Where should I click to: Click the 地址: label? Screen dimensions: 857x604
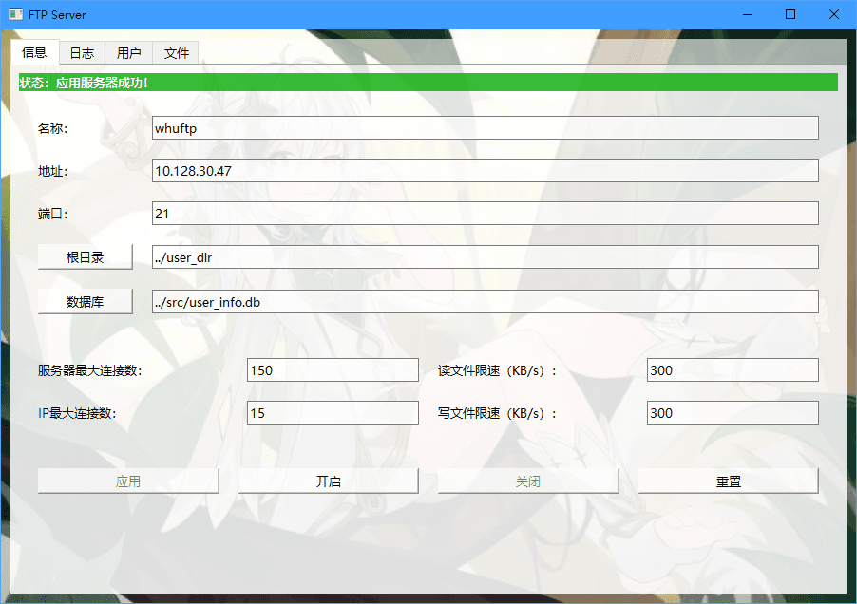click(x=52, y=171)
